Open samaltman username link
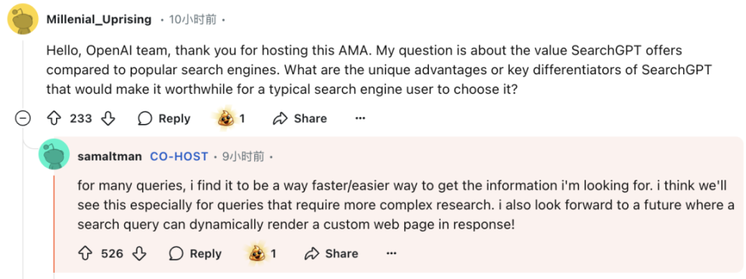This screenshot has width=746, height=279. point(110,156)
